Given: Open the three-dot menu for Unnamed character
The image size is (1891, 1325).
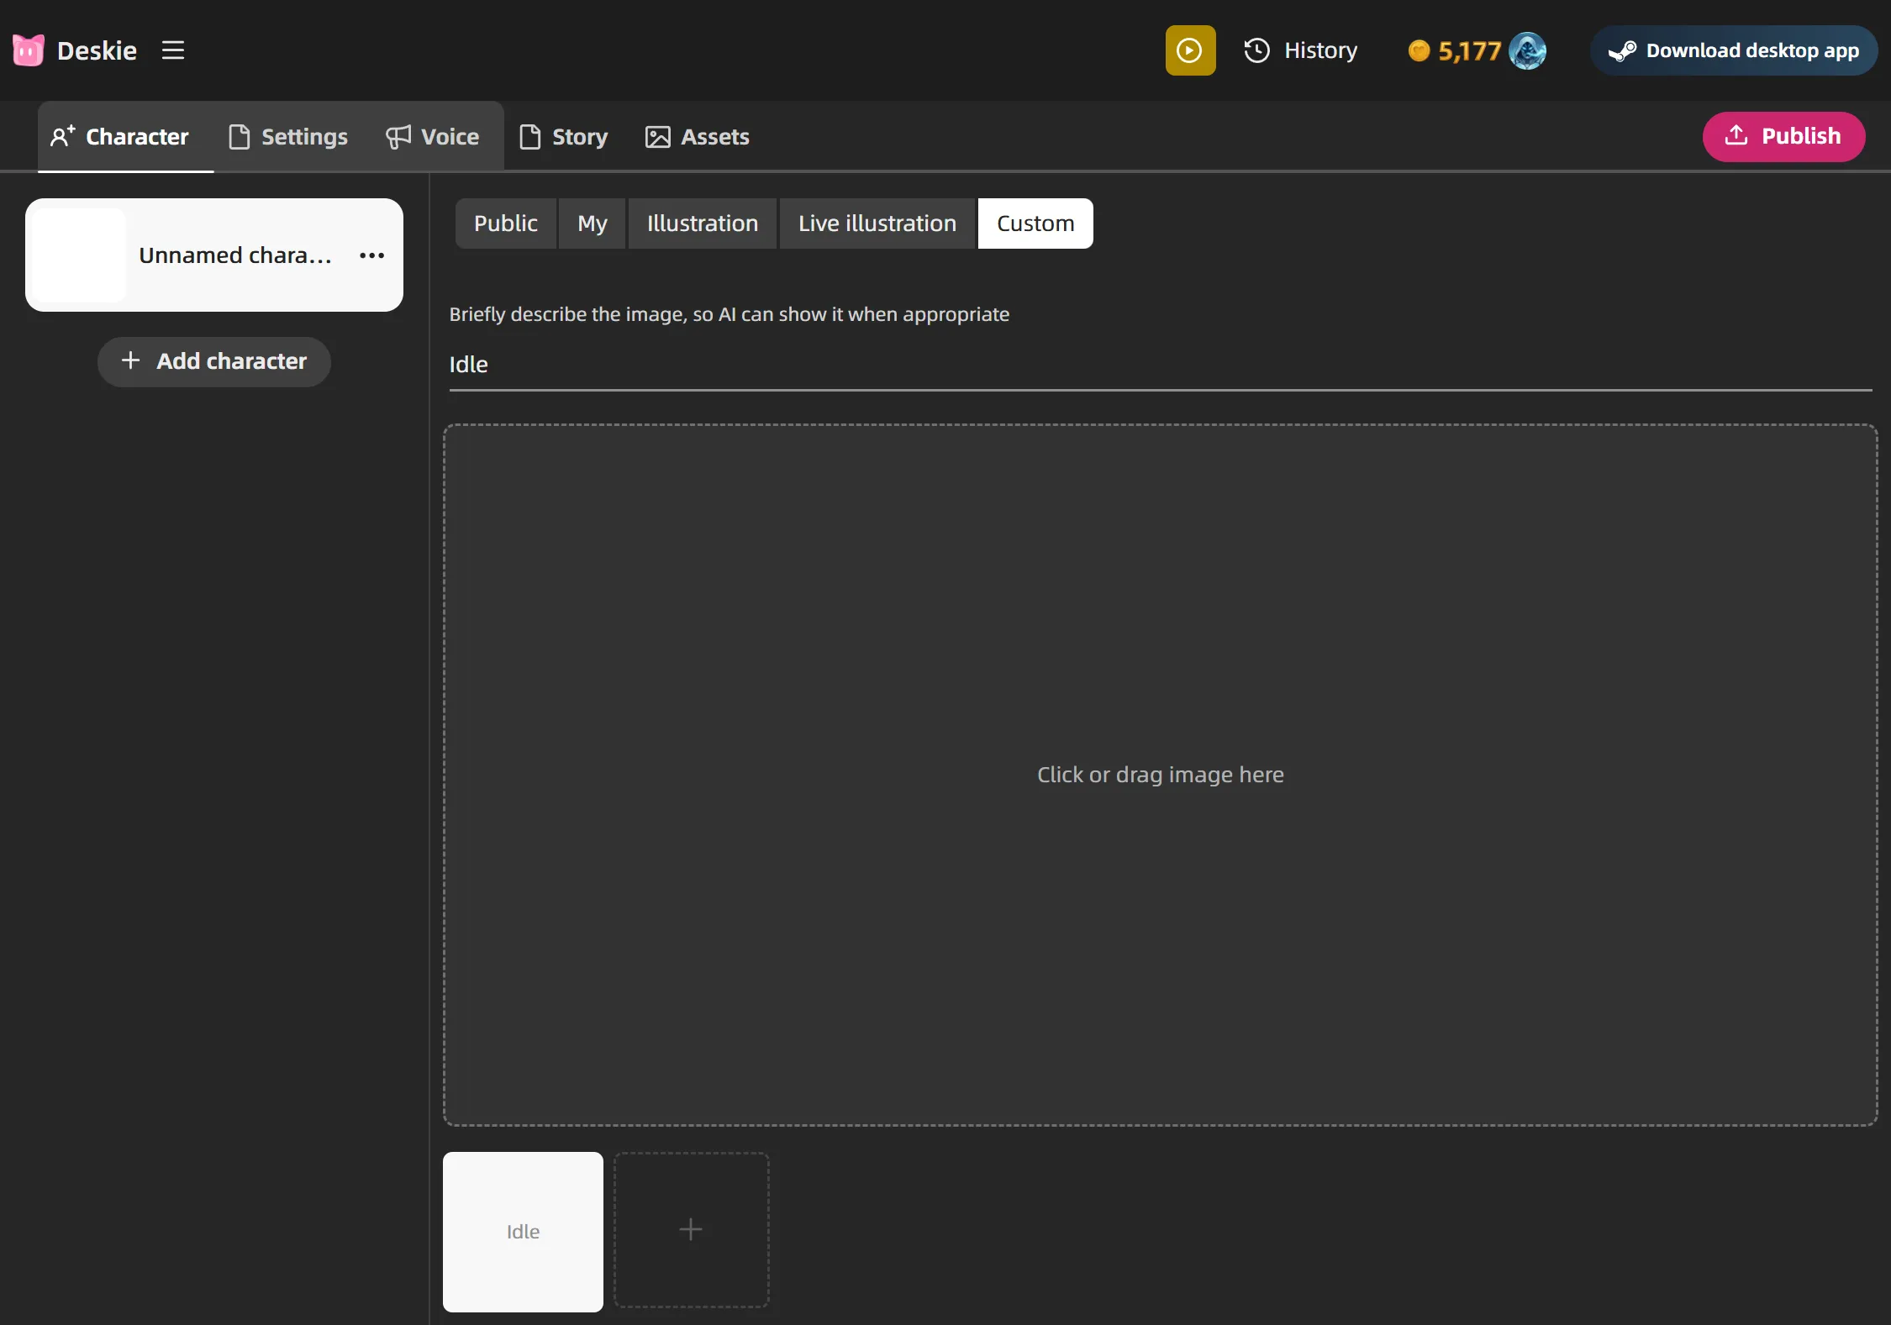Looking at the screenshot, I should [371, 255].
